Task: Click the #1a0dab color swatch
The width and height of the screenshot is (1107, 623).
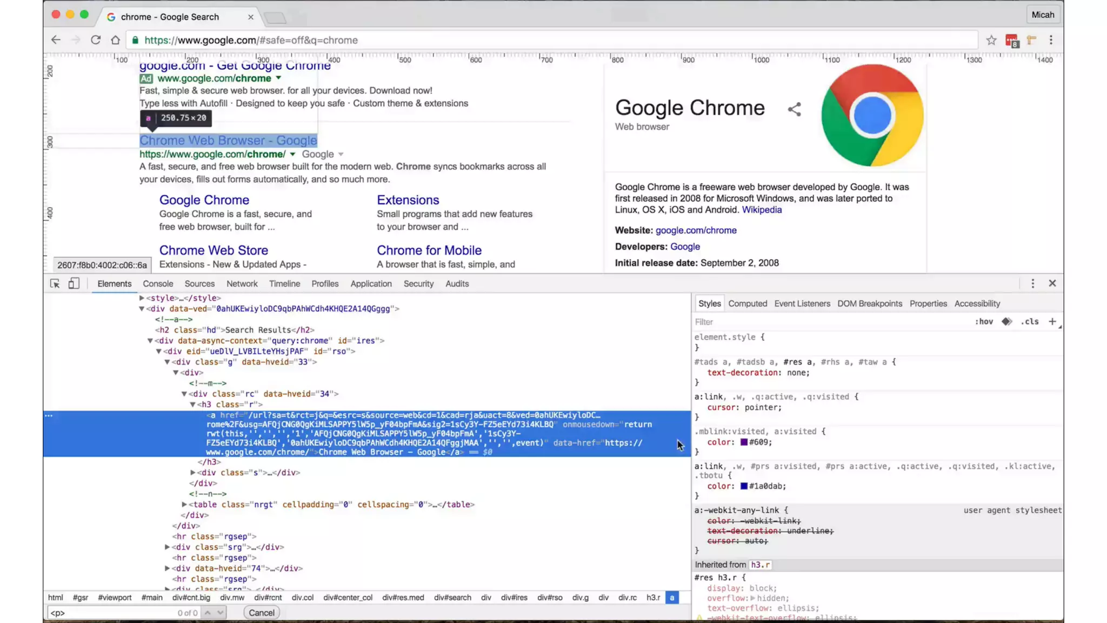Action: point(744,486)
